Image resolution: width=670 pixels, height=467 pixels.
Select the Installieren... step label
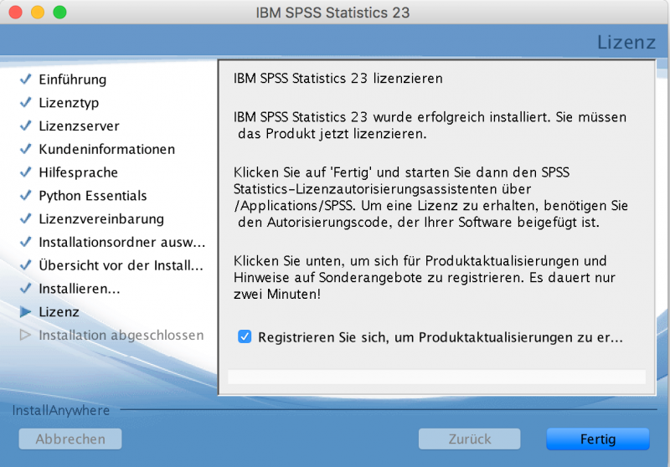pos(80,289)
